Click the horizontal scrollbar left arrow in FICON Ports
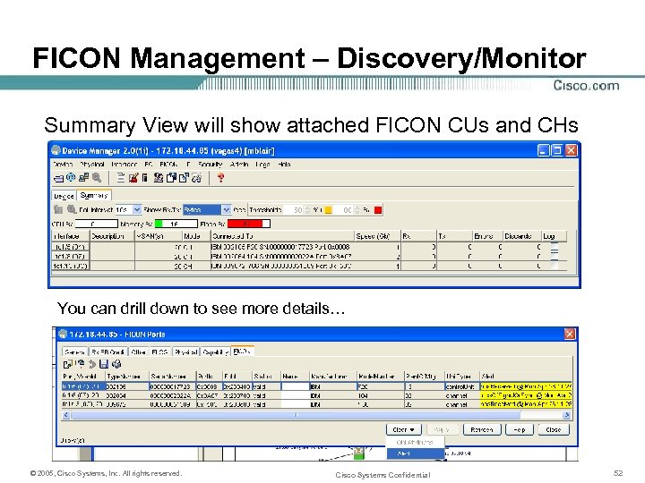The image size is (645, 483). pos(66,415)
